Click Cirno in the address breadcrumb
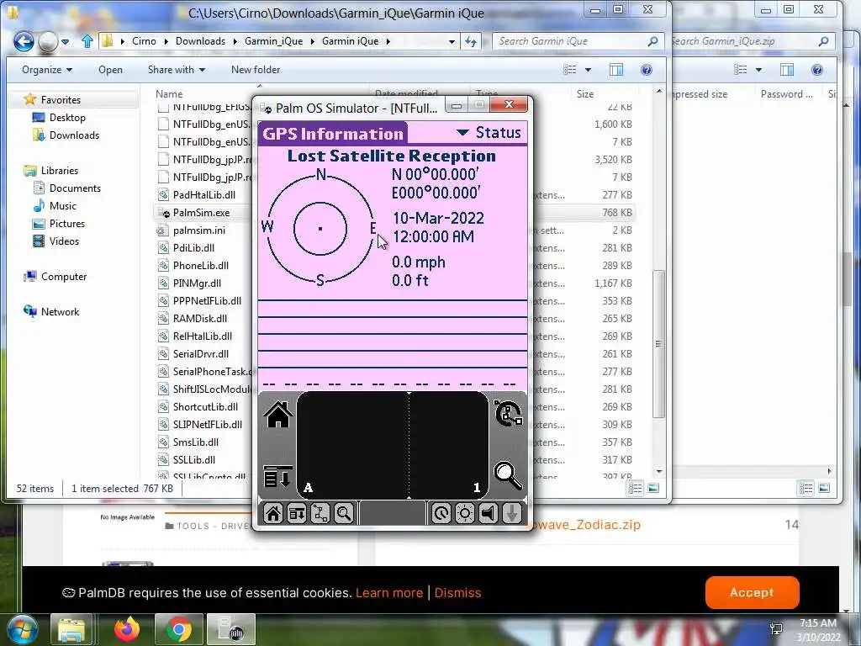 point(144,41)
